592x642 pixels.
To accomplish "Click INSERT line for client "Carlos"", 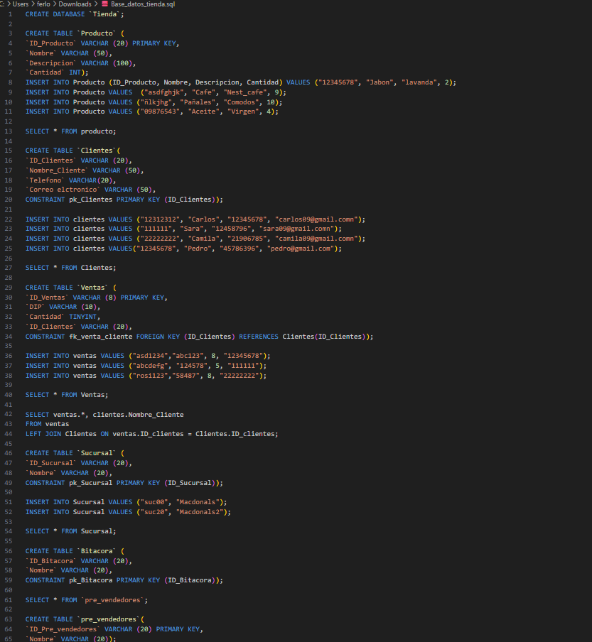I will point(195,219).
